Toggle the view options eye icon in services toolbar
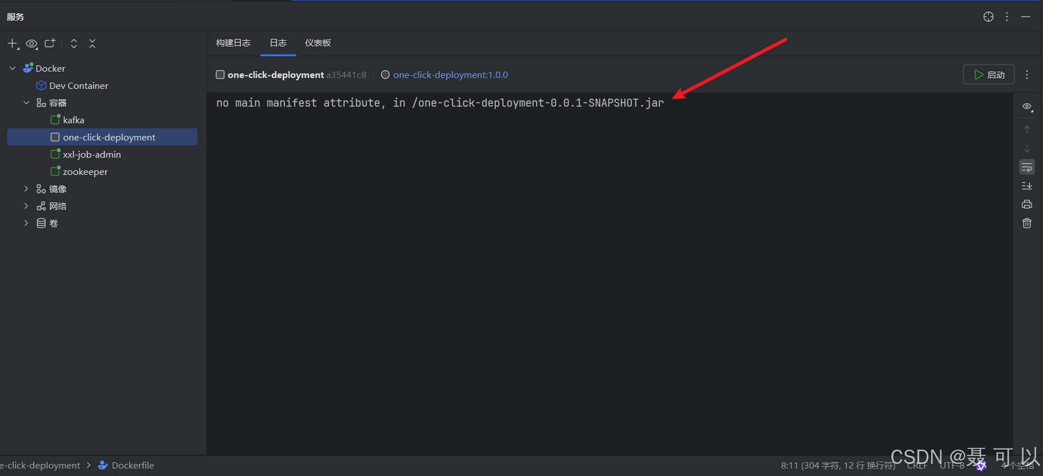The image size is (1043, 476). [x=32, y=44]
